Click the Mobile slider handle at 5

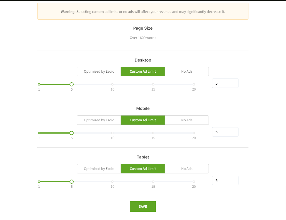pos(72,133)
